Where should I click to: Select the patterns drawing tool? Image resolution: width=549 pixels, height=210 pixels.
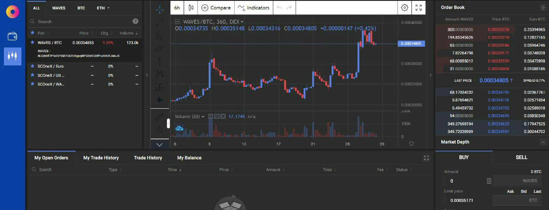point(160,74)
